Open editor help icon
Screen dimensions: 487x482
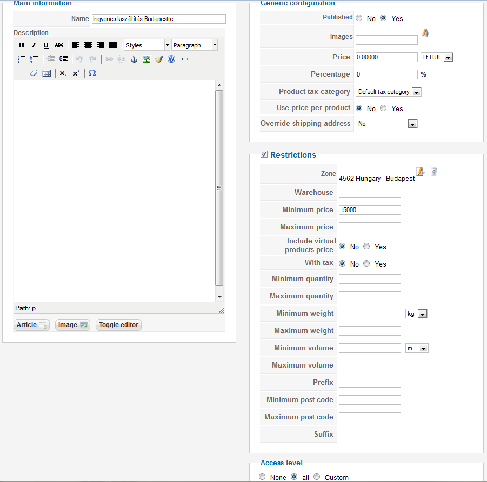[x=171, y=59]
